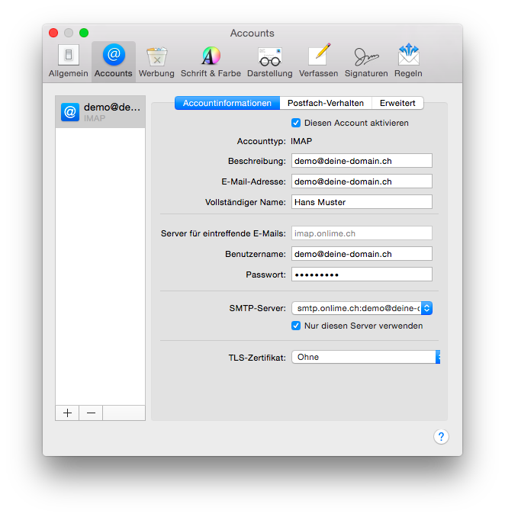This screenshot has height=517, width=505.
Task: Open the Allgemein preferences pane
Action: [x=68, y=61]
